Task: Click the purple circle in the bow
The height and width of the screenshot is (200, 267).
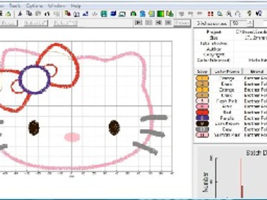Action: (34, 80)
